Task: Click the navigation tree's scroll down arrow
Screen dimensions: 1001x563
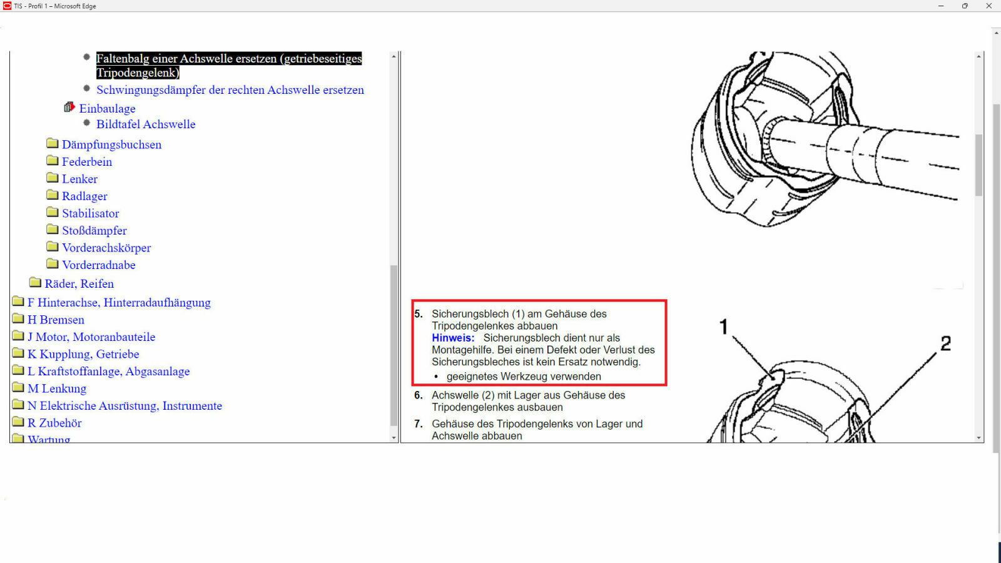Action: pos(394,438)
